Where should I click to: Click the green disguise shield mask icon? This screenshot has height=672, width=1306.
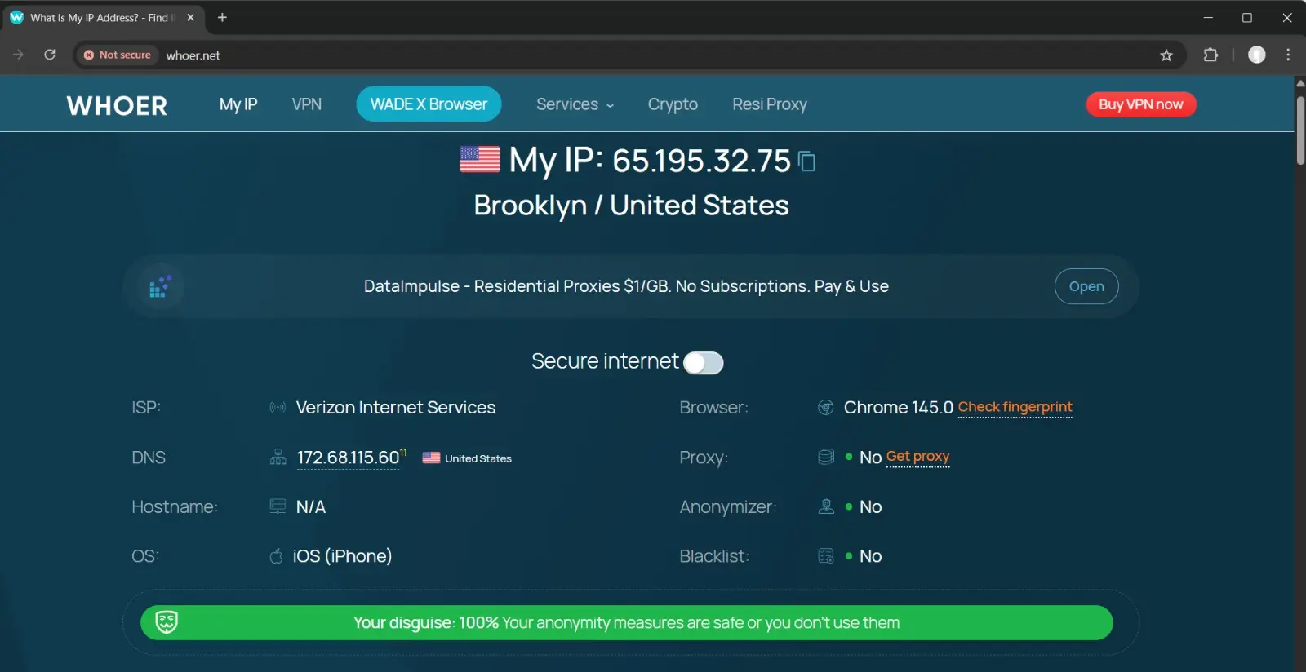click(x=167, y=622)
